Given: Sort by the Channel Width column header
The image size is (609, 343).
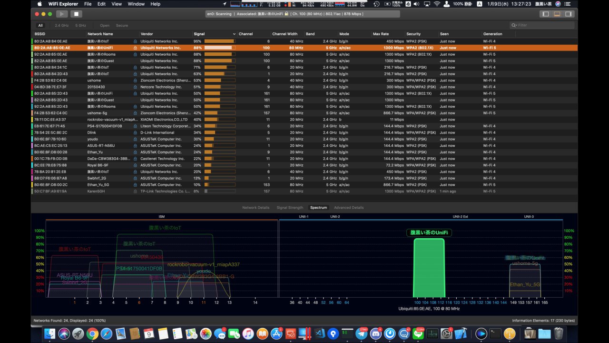Looking at the screenshot, I should point(287,34).
